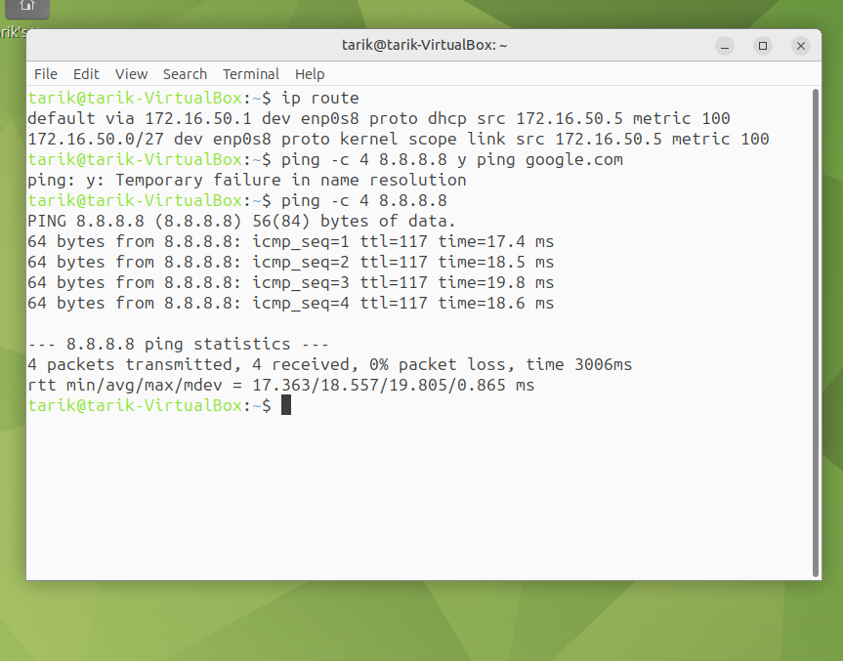Click 'Temporary failure in name resolution' error
The height and width of the screenshot is (661, 843).
pos(291,180)
